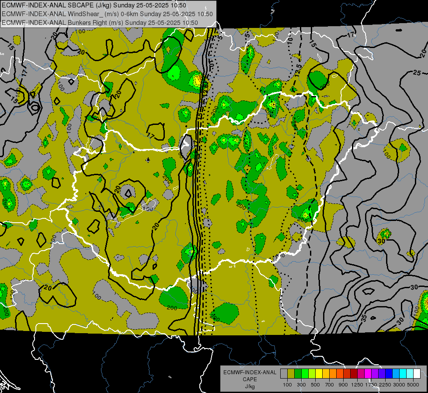The image size is (428, 393).
Task: Click the bright magenta swatch before 1750
Action: pos(368,374)
